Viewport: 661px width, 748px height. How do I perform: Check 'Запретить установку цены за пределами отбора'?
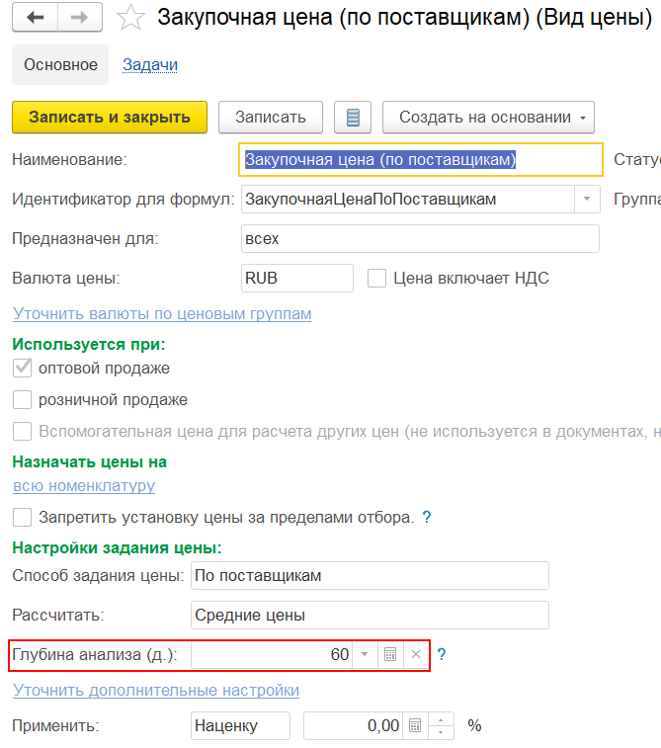tap(22, 517)
